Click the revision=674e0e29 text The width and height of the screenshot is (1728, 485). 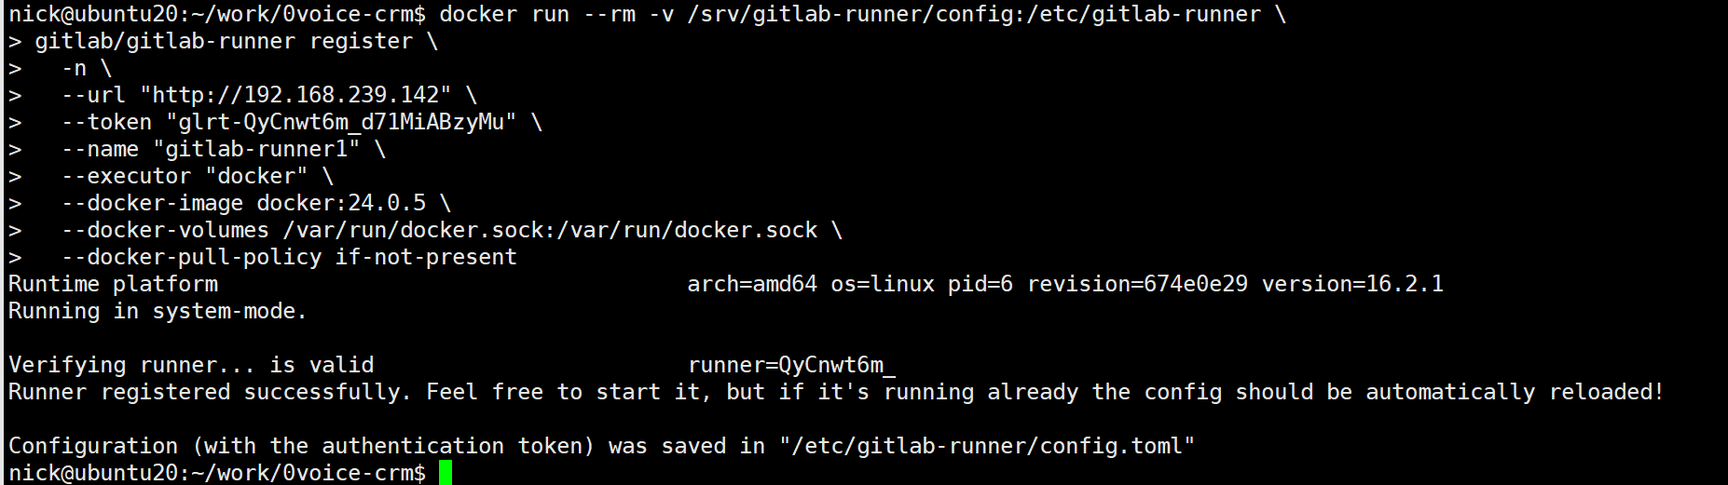click(x=1137, y=284)
